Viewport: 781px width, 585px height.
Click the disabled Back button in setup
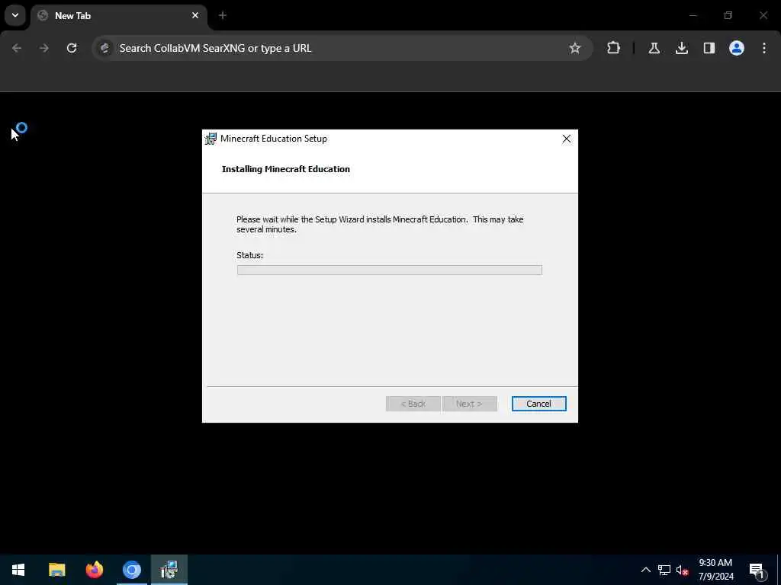click(413, 404)
